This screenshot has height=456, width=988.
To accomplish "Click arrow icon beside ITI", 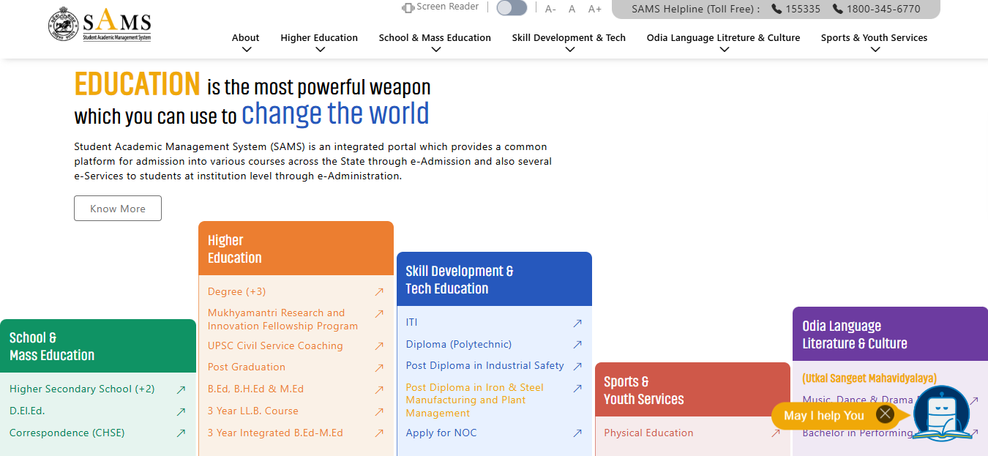I will point(577,323).
